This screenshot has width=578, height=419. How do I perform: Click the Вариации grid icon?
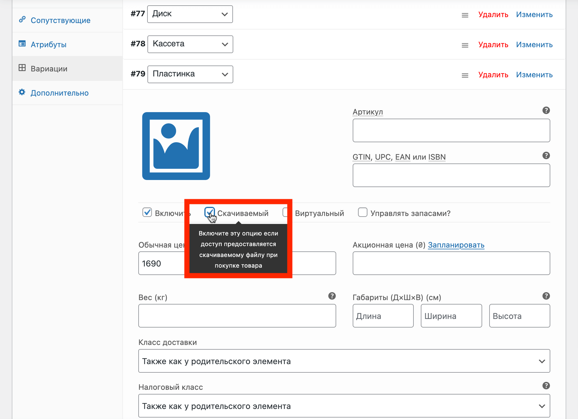pos(22,68)
